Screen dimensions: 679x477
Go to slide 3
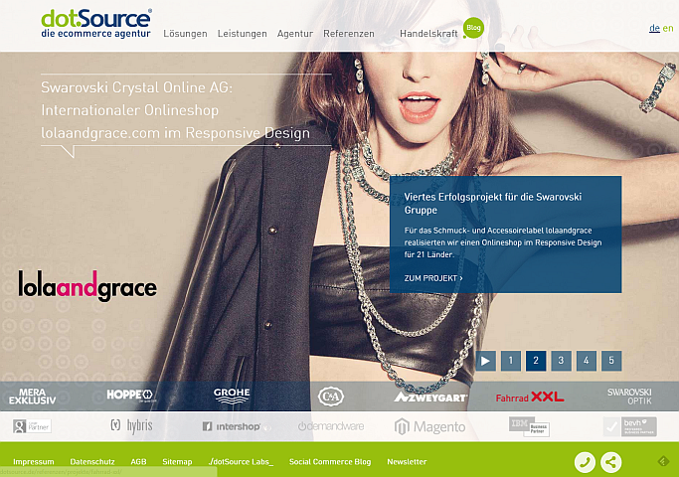click(x=561, y=361)
